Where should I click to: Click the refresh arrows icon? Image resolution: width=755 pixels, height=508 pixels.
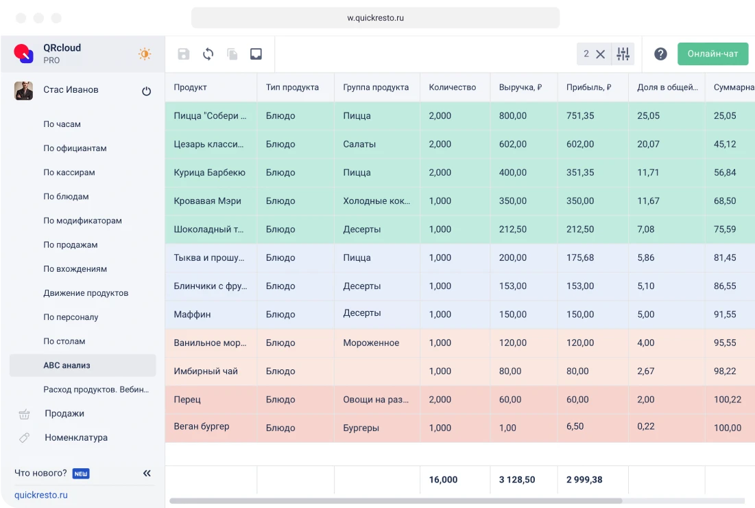pos(208,54)
